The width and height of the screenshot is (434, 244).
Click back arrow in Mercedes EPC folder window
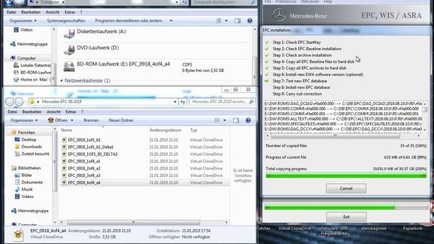click(9, 102)
